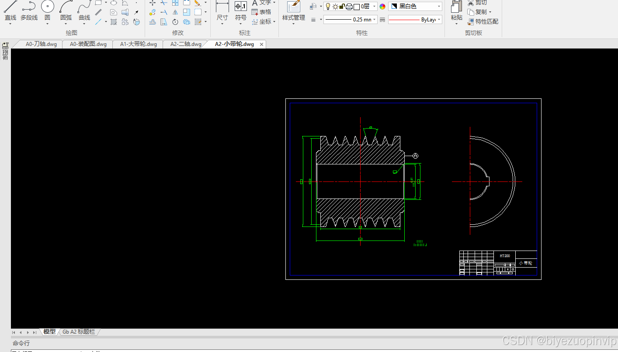This screenshot has height=352, width=618.
Task: Click the array grid icon in 修改
Action: coord(175,3)
